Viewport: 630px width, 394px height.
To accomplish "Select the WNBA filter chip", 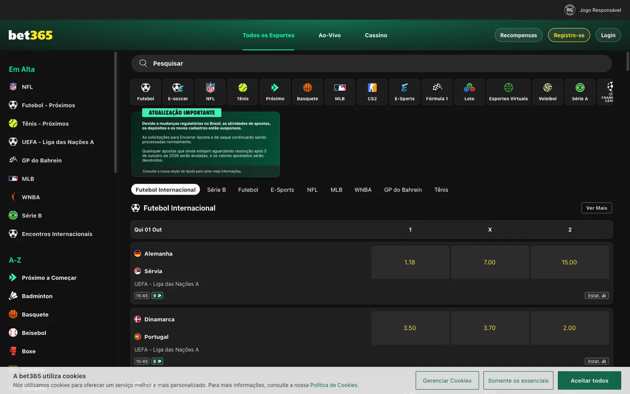I will [x=363, y=190].
